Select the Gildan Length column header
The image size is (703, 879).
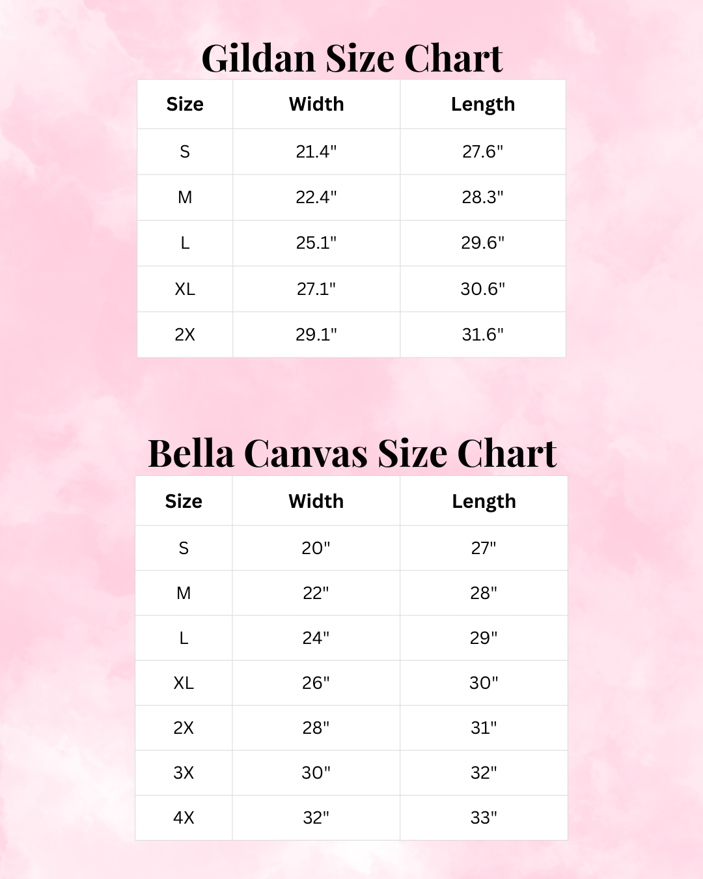[x=483, y=104]
